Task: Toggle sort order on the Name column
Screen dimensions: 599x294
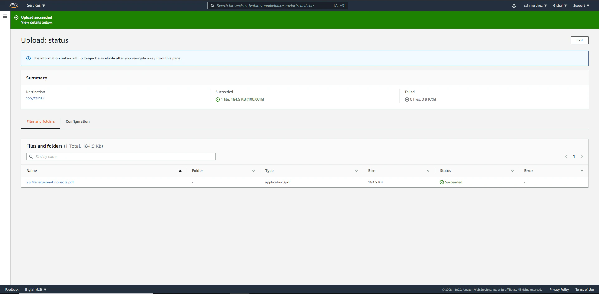Action: (180, 171)
